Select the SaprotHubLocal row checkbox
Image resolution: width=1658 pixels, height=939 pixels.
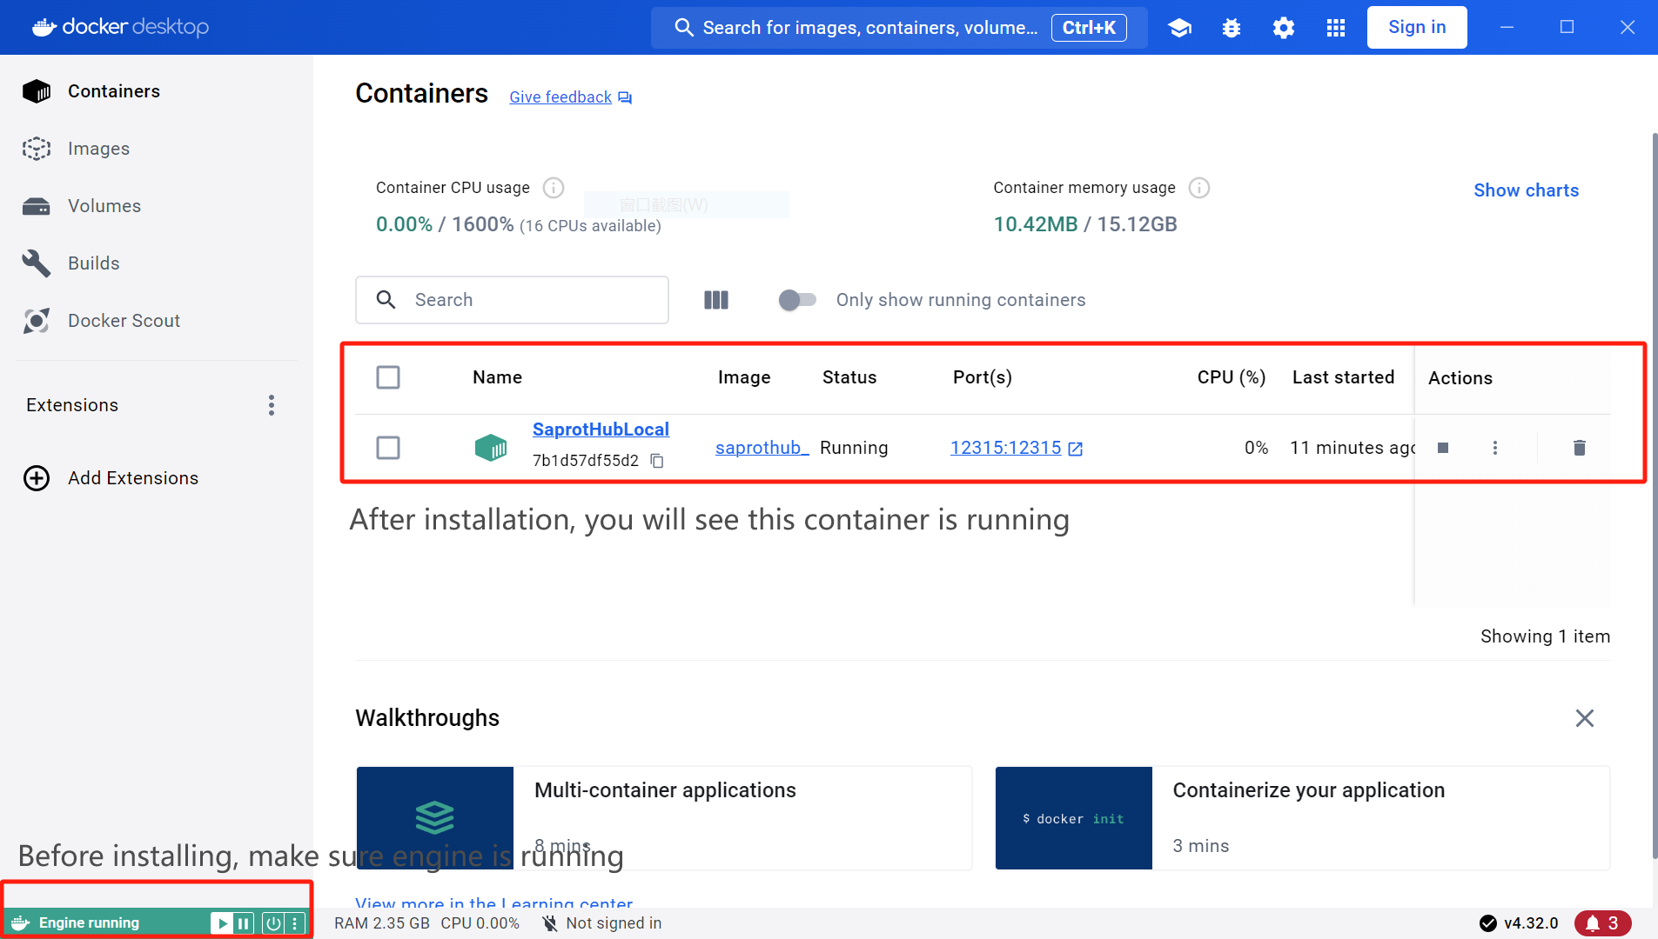pyautogui.click(x=388, y=448)
